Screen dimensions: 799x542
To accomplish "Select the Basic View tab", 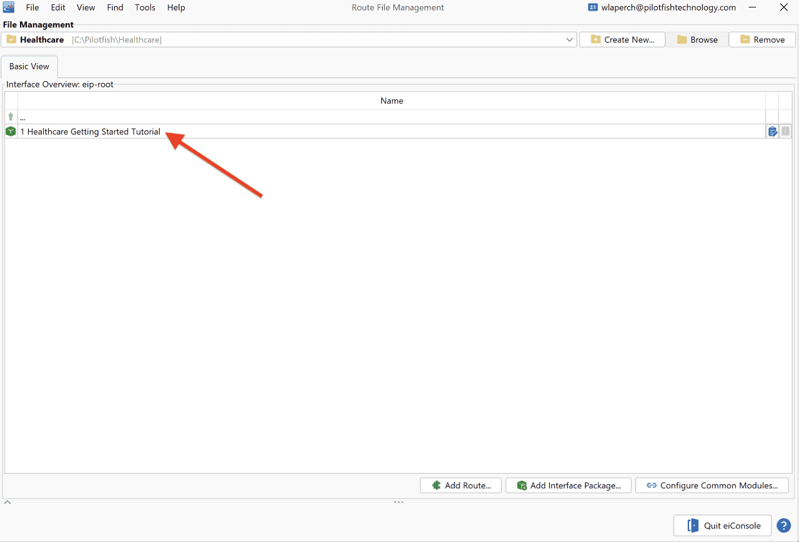I will (29, 66).
